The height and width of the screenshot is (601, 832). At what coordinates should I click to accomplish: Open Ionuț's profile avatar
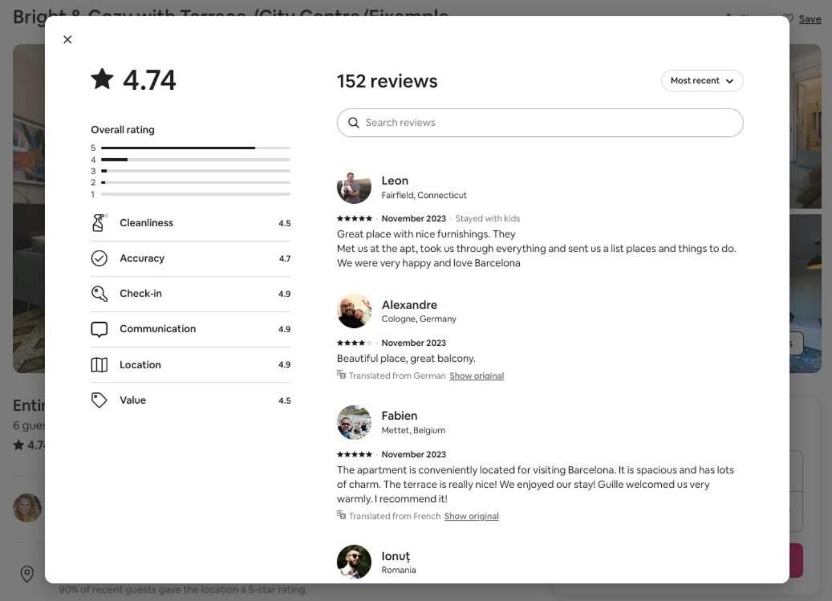pyautogui.click(x=354, y=562)
